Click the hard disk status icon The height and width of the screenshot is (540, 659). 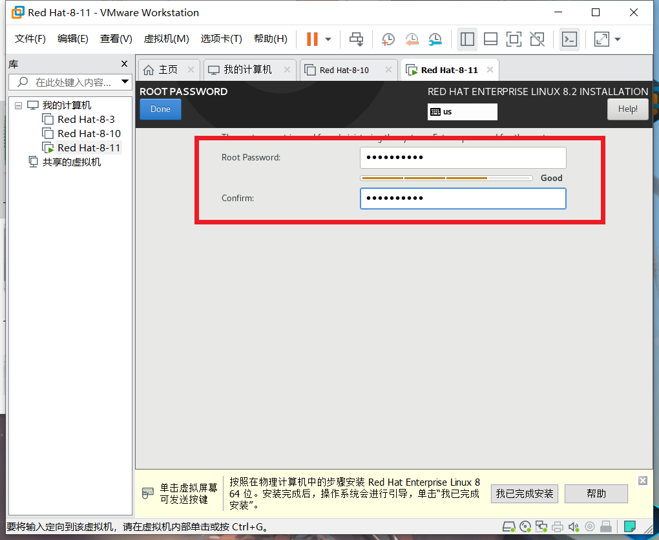(x=509, y=526)
